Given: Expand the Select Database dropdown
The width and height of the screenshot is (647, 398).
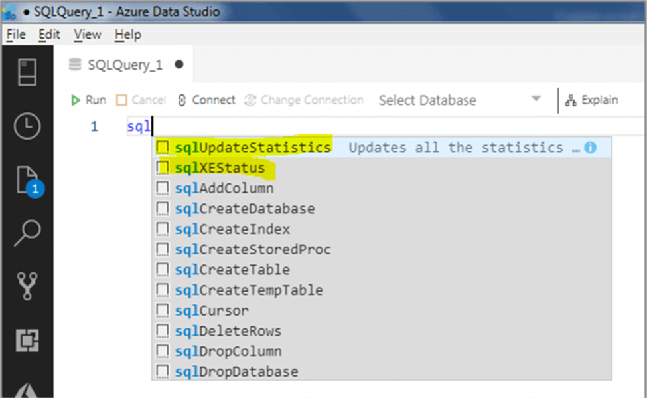Looking at the screenshot, I should coord(536,100).
